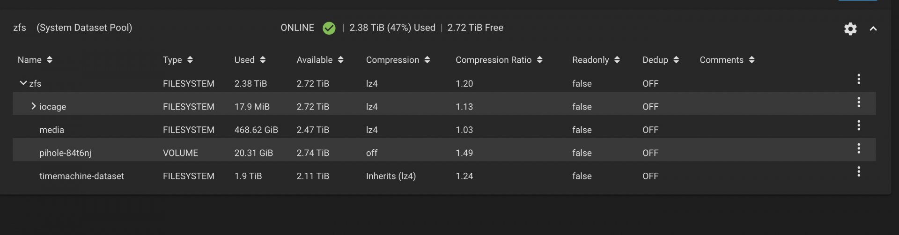Sort by the Readonly column header

coord(596,60)
